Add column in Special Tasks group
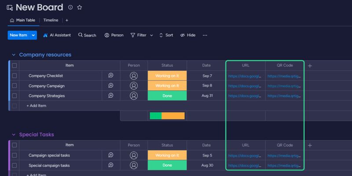Screen dimensions: 352x176 point(310,146)
